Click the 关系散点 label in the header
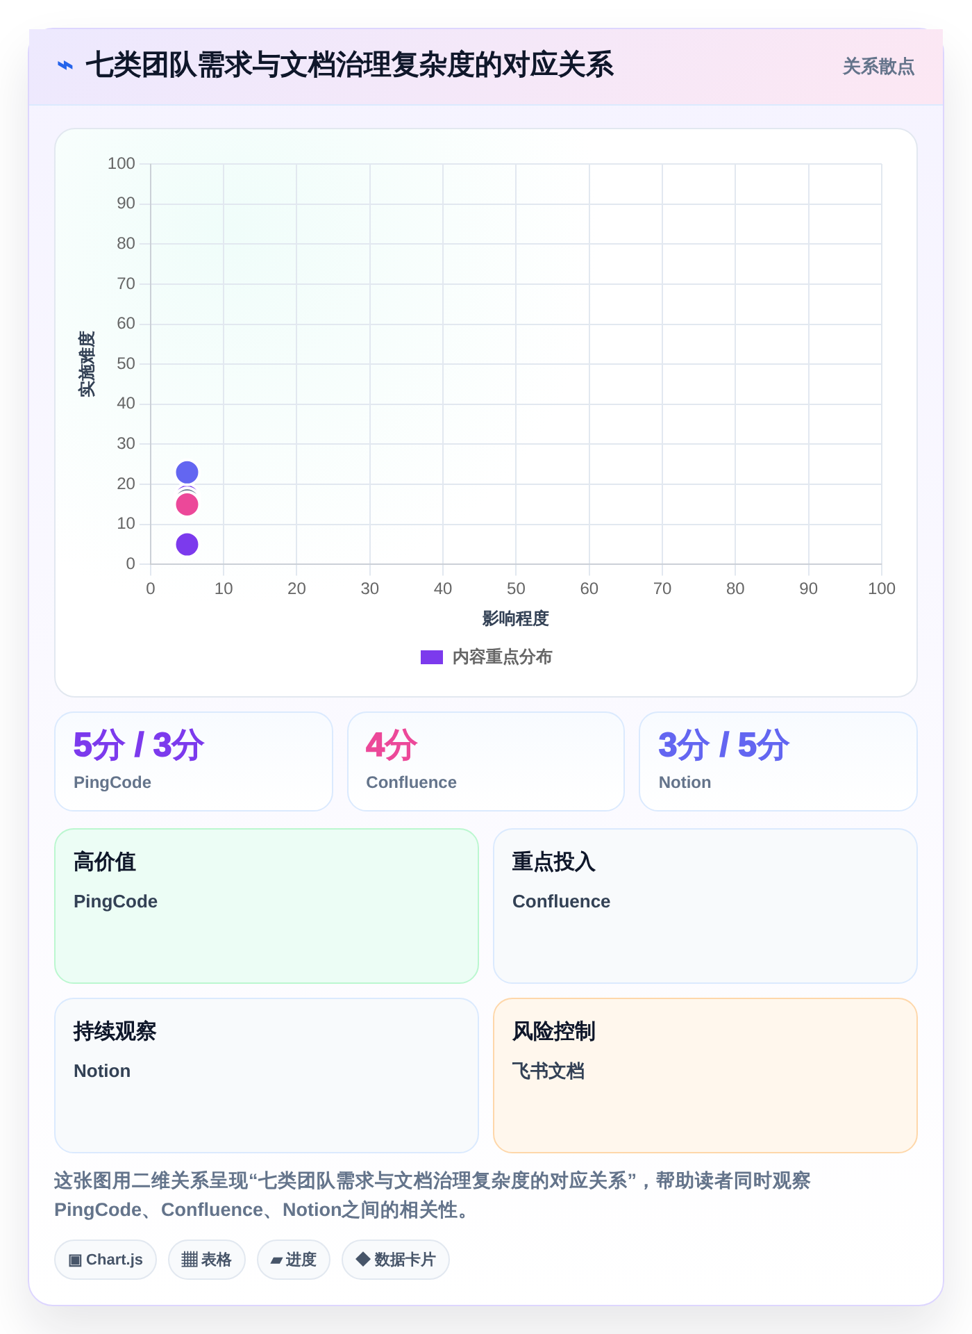 [x=878, y=67]
